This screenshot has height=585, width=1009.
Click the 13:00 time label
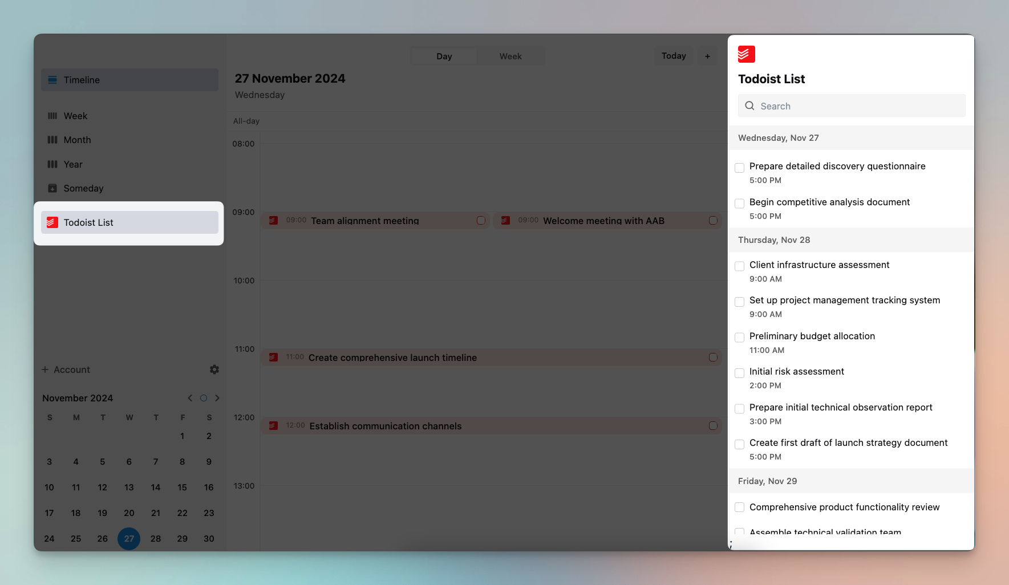click(244, 486)
